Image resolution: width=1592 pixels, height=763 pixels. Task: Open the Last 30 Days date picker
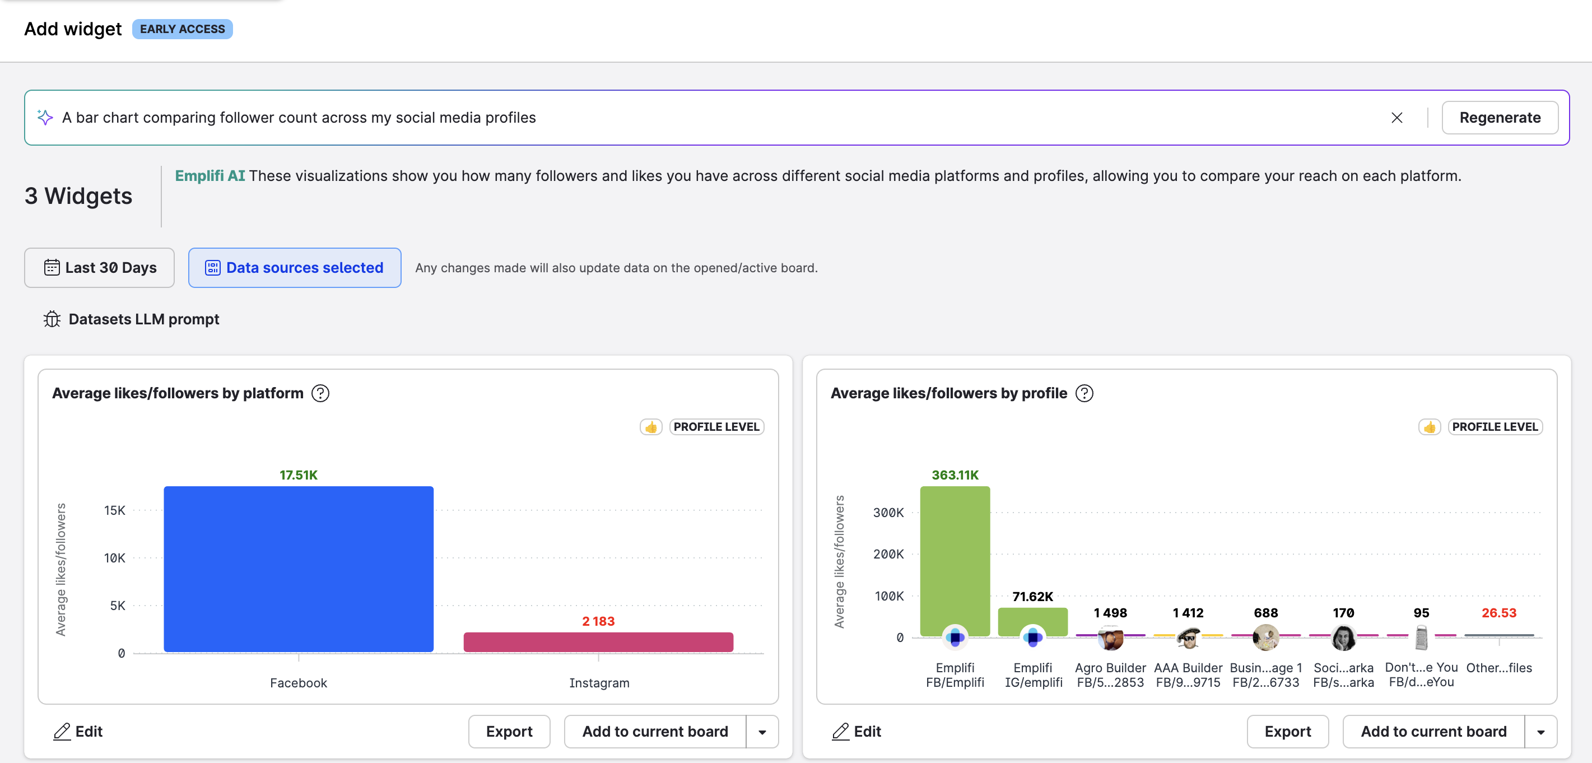point(100,268)
